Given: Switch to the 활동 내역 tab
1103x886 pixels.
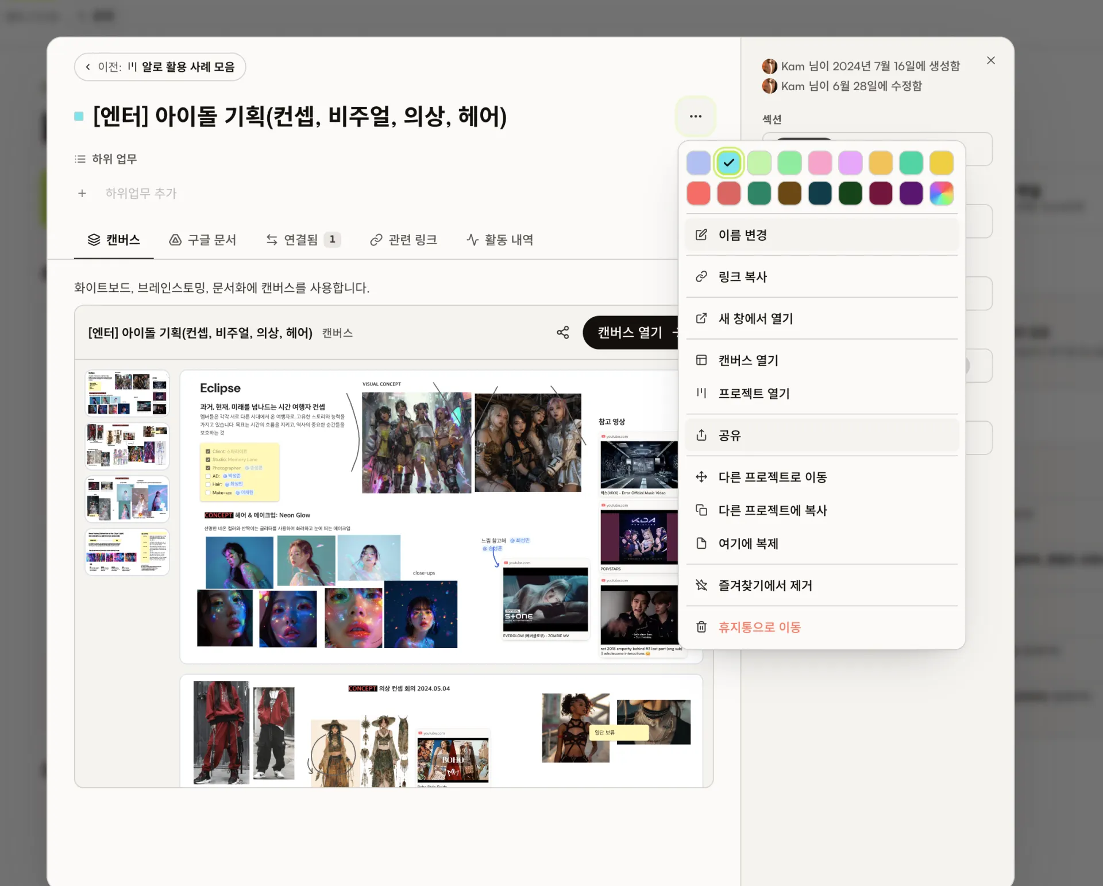Looking at the screenshot, I should 500,240.
